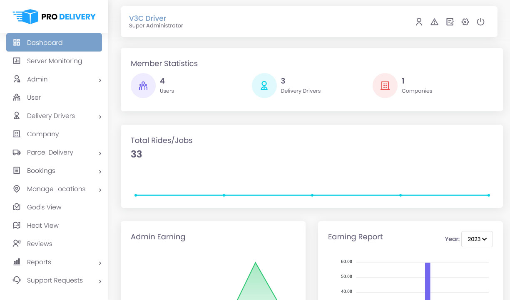510x300 pixels.
Task: Click the Reports bar chart icon
Action: point(17,262)
